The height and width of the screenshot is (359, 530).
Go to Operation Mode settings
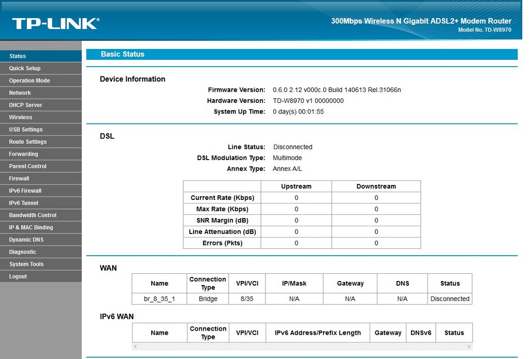40,80
